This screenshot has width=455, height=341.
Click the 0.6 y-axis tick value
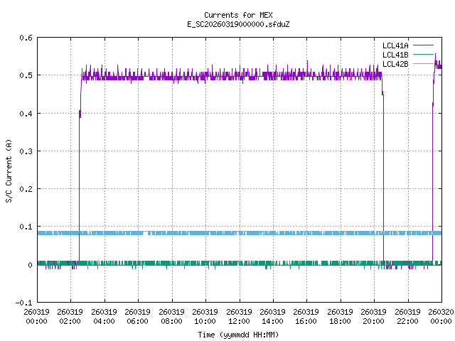pyautogui.click(x=24, y=38)
